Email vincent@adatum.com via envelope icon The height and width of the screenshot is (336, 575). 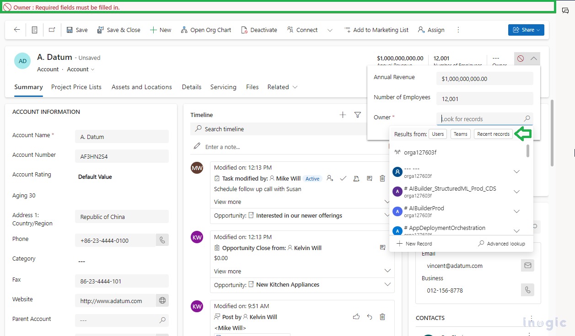point(527,265)
